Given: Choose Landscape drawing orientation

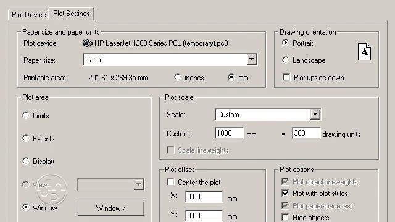Looking at the screenshot, I should click(285, 60).
